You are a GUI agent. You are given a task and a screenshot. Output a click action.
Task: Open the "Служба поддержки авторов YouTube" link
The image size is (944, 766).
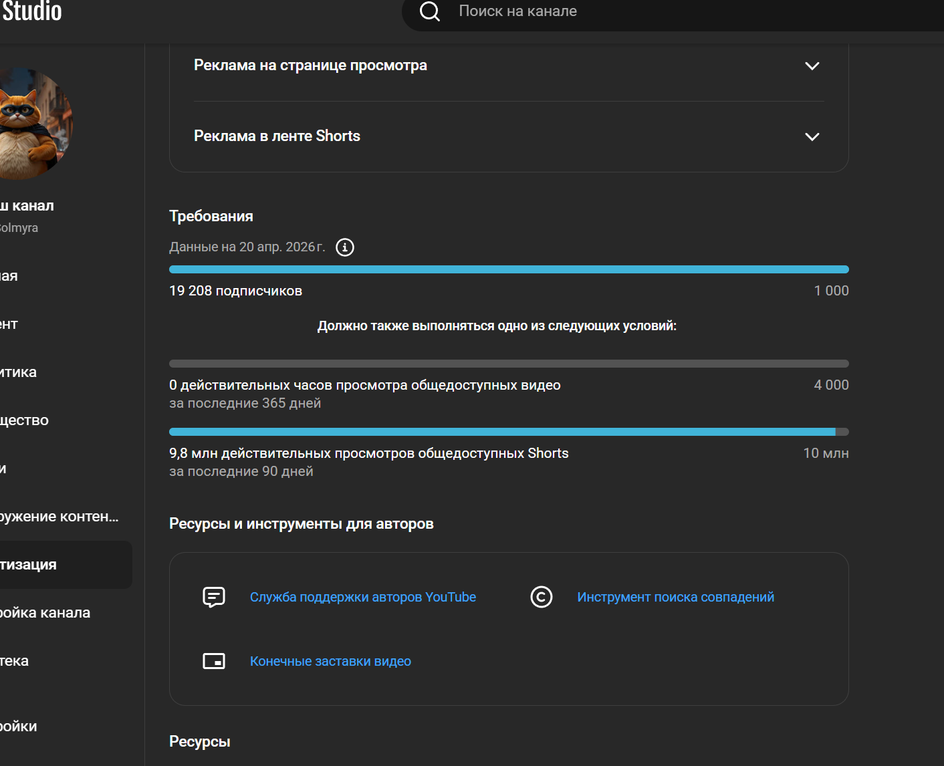coord(363,597)
